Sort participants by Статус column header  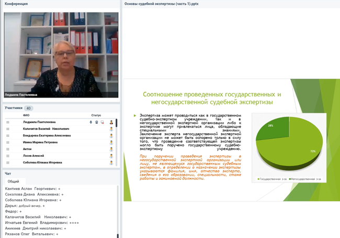click(x=96, y=115)
